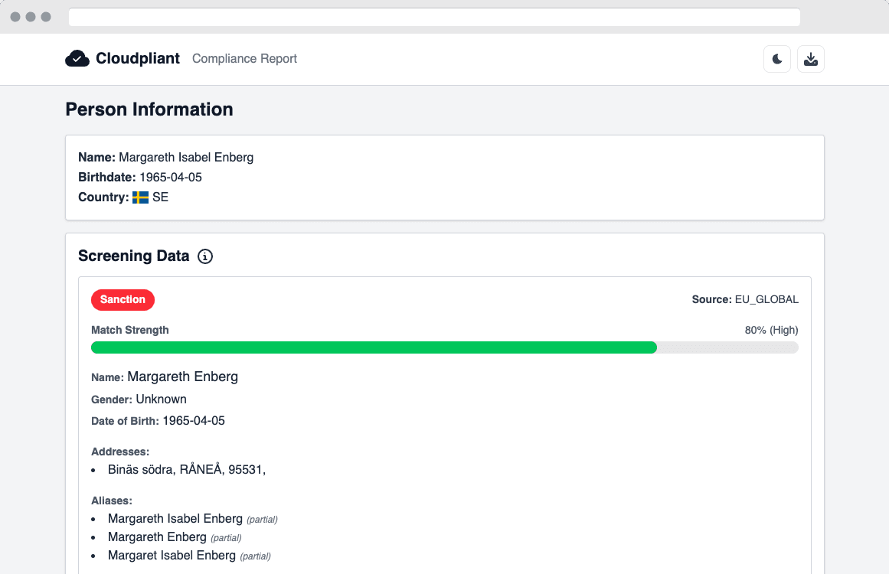This screenshot has width=889, height=574.
Task: Click the Addresses label
Action: coord(120,452)
